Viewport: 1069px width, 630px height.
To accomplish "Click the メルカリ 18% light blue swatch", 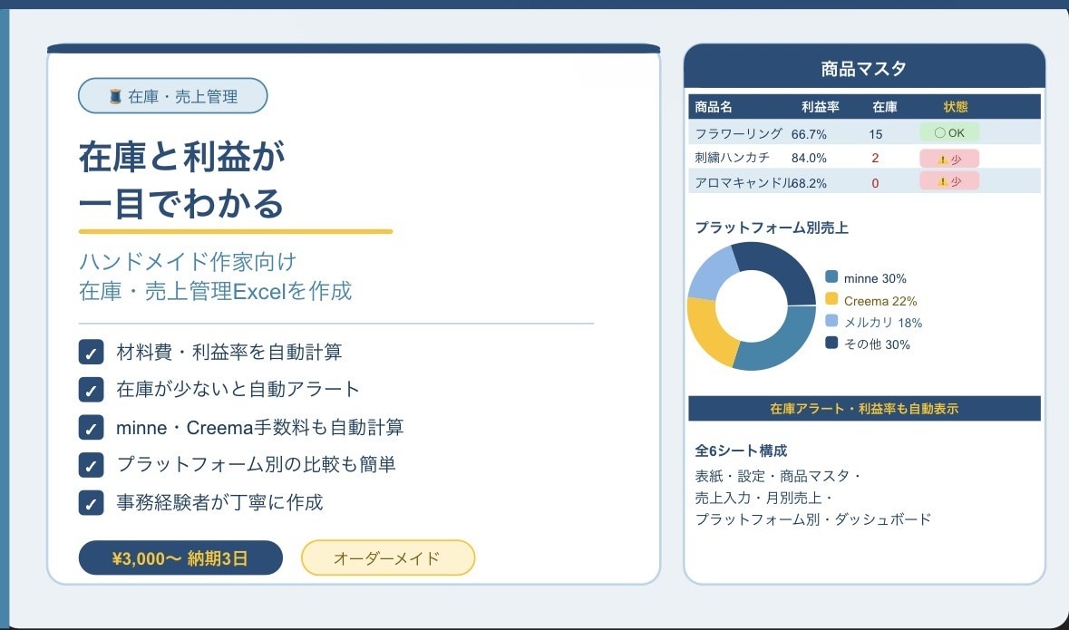I will tap(831, 321).
